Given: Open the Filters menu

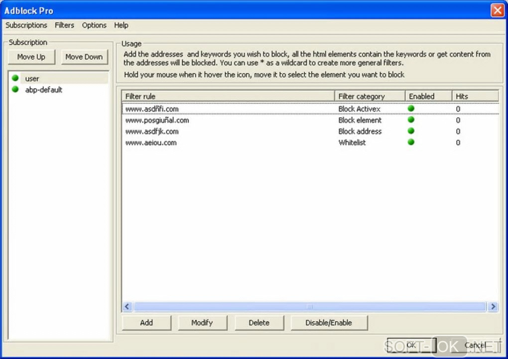Looking at the screenshot, I should (64, 25).
